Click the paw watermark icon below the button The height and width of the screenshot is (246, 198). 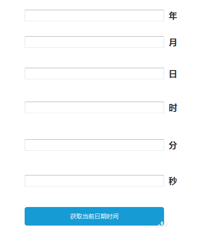click(163, 224)
